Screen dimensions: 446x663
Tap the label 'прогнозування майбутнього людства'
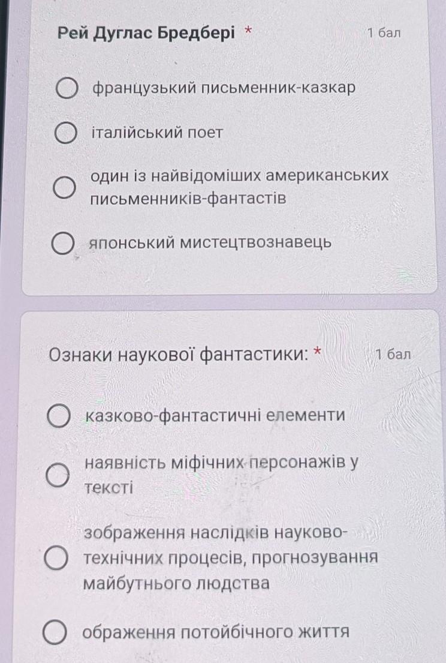coord(230,569)
